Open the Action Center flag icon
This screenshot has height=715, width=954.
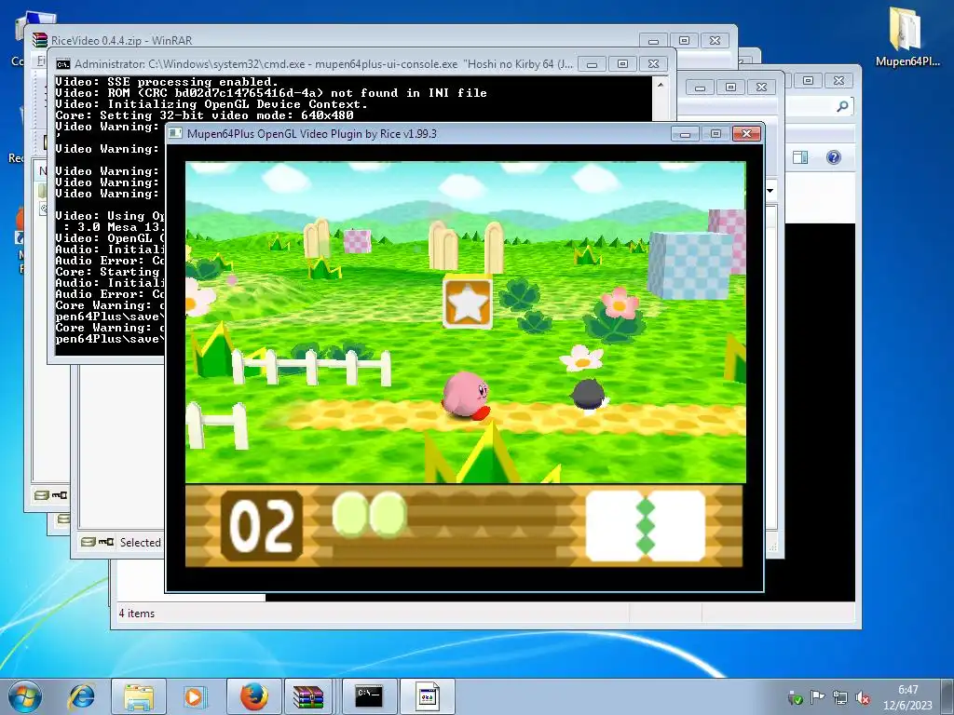(817, 697)
